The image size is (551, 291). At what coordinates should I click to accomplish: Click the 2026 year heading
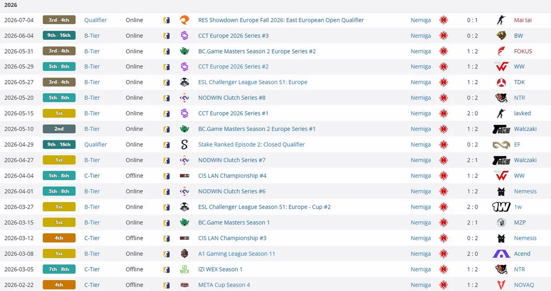click(x=11, y=5)
